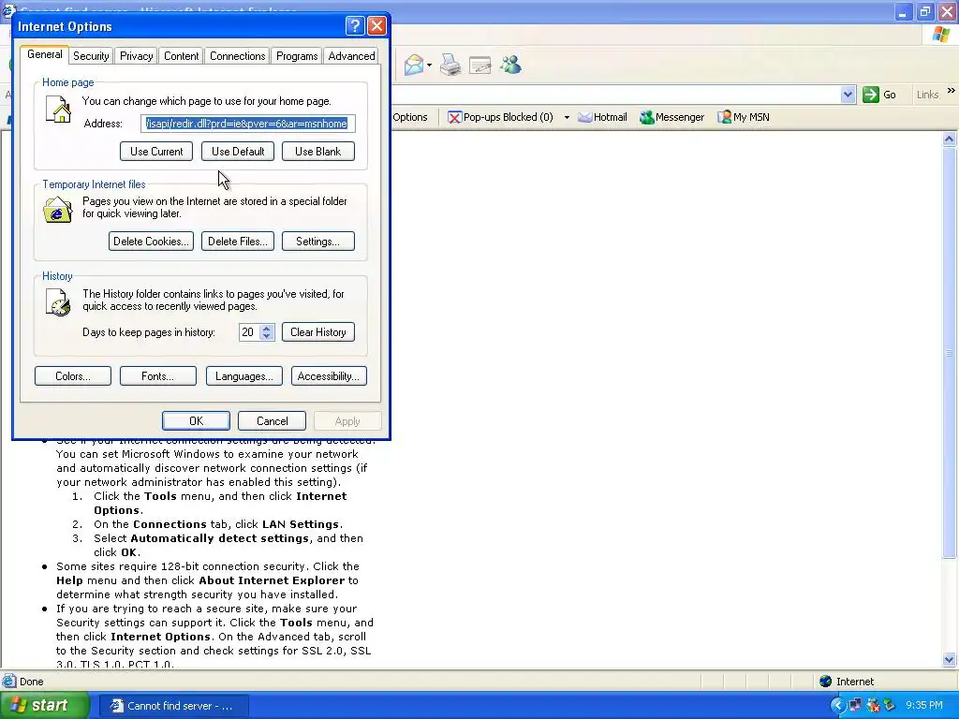Select the General tab

click(44, 53)
